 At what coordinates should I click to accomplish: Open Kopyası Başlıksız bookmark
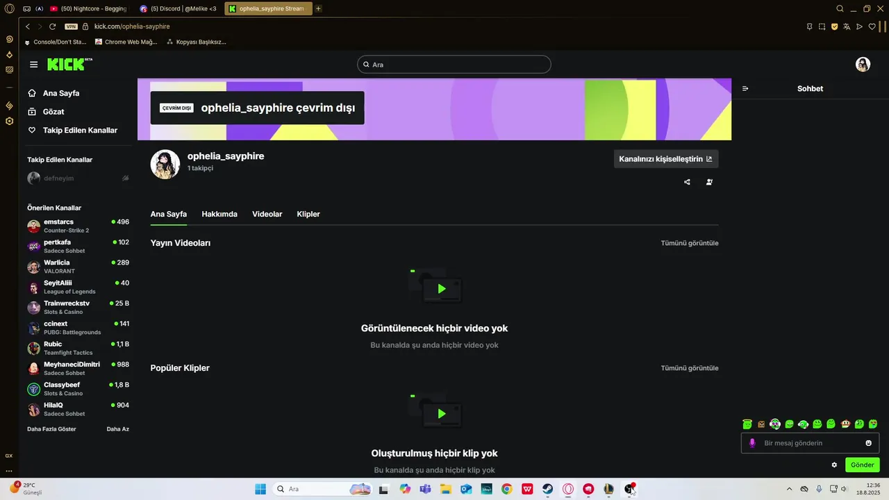coord(197,42)
